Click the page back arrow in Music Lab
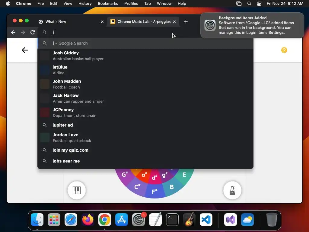Viewport: 309px width, 232px height. (x=25, y=50)
